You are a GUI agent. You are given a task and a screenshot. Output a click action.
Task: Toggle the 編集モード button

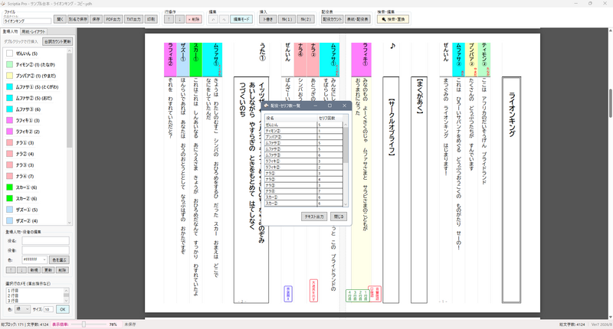point(241,19)
